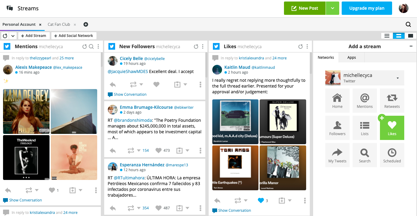
Task: Choose the My Tweets stream tile
Action: [337, 155]
